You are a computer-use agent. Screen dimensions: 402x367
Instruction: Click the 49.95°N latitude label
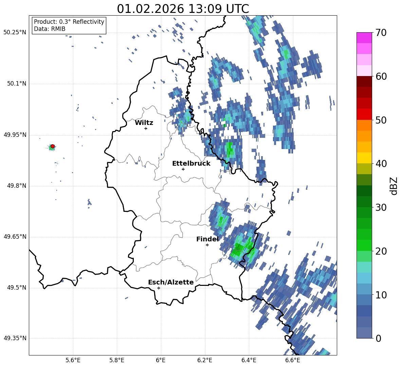(15, 135)
